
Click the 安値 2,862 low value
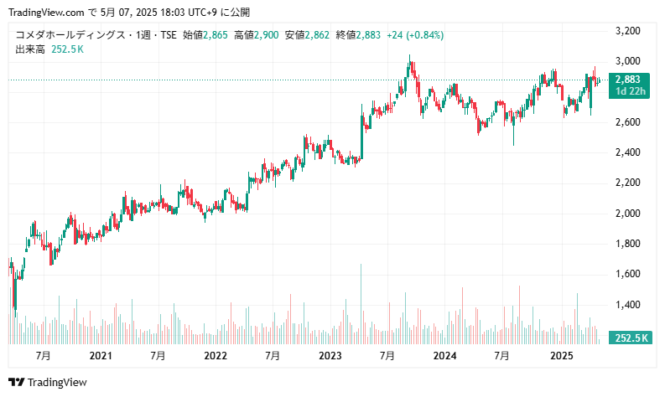[x=307, y=34]
